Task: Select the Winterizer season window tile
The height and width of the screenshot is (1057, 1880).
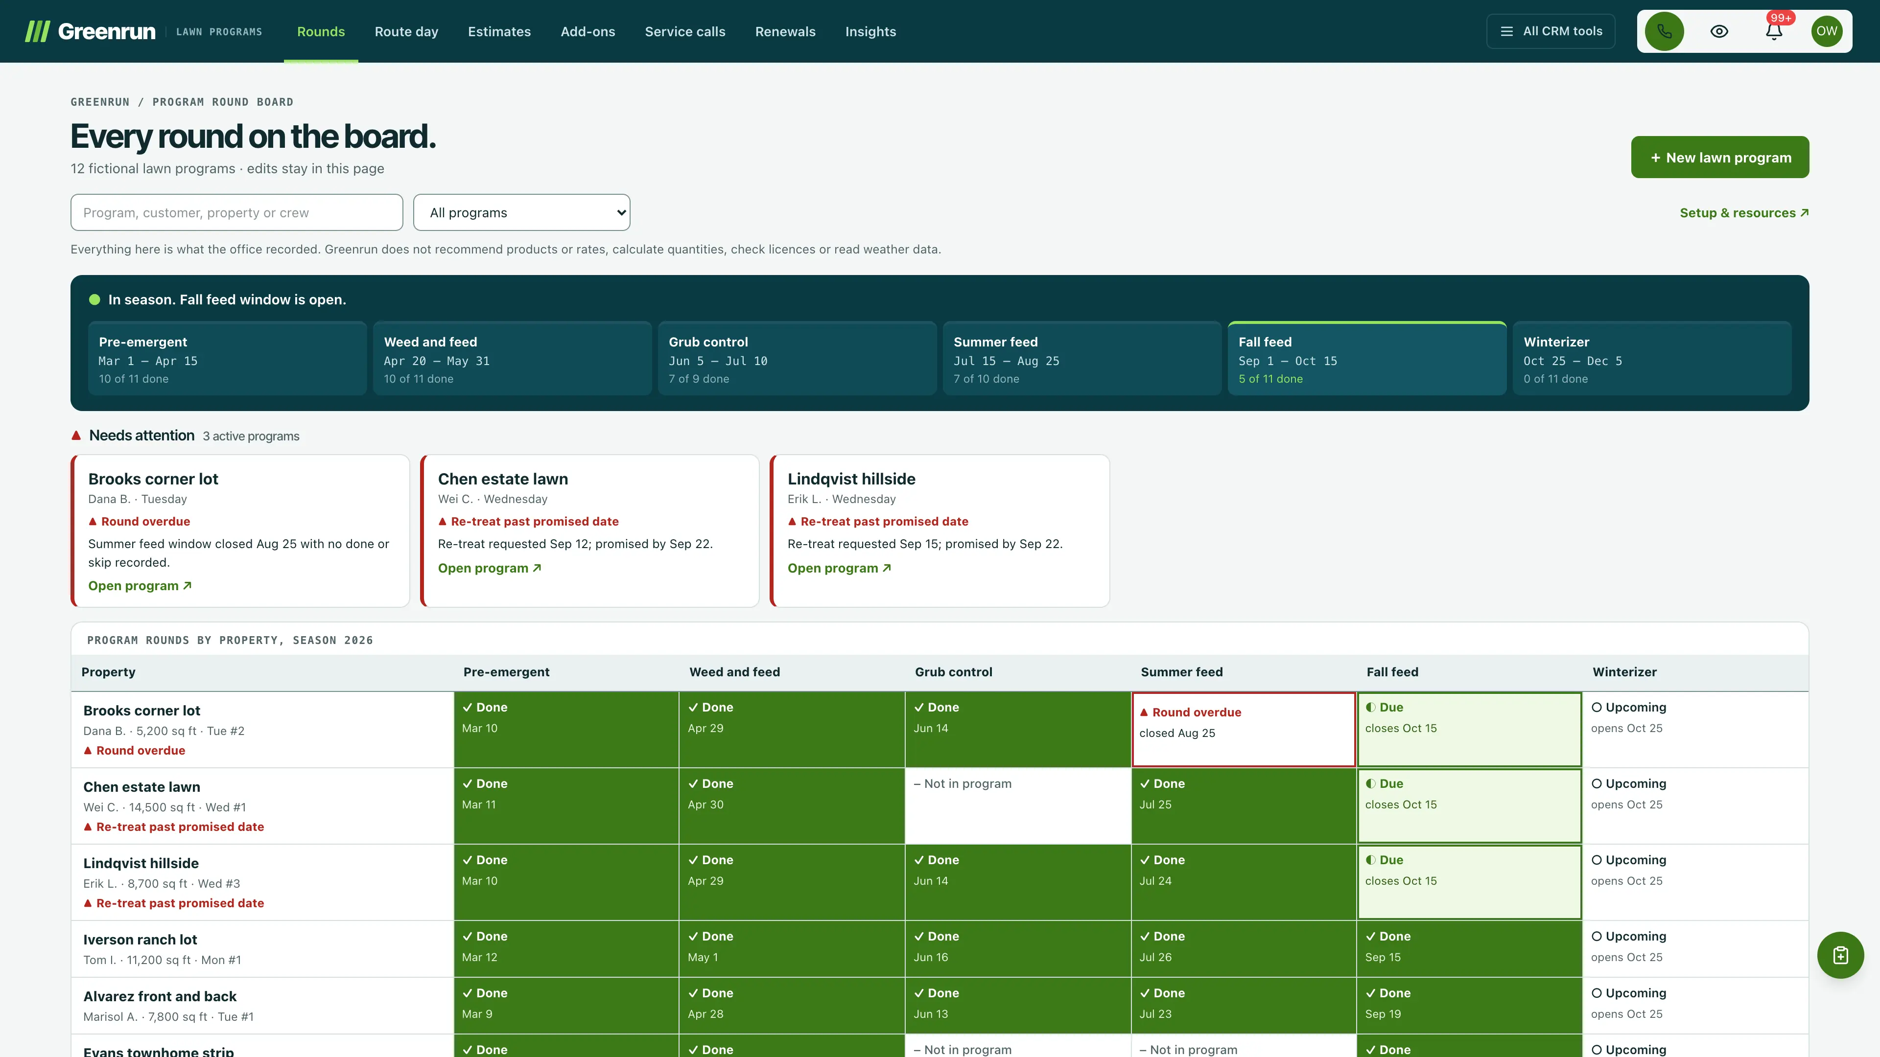Action: (x=1651, y=359)
